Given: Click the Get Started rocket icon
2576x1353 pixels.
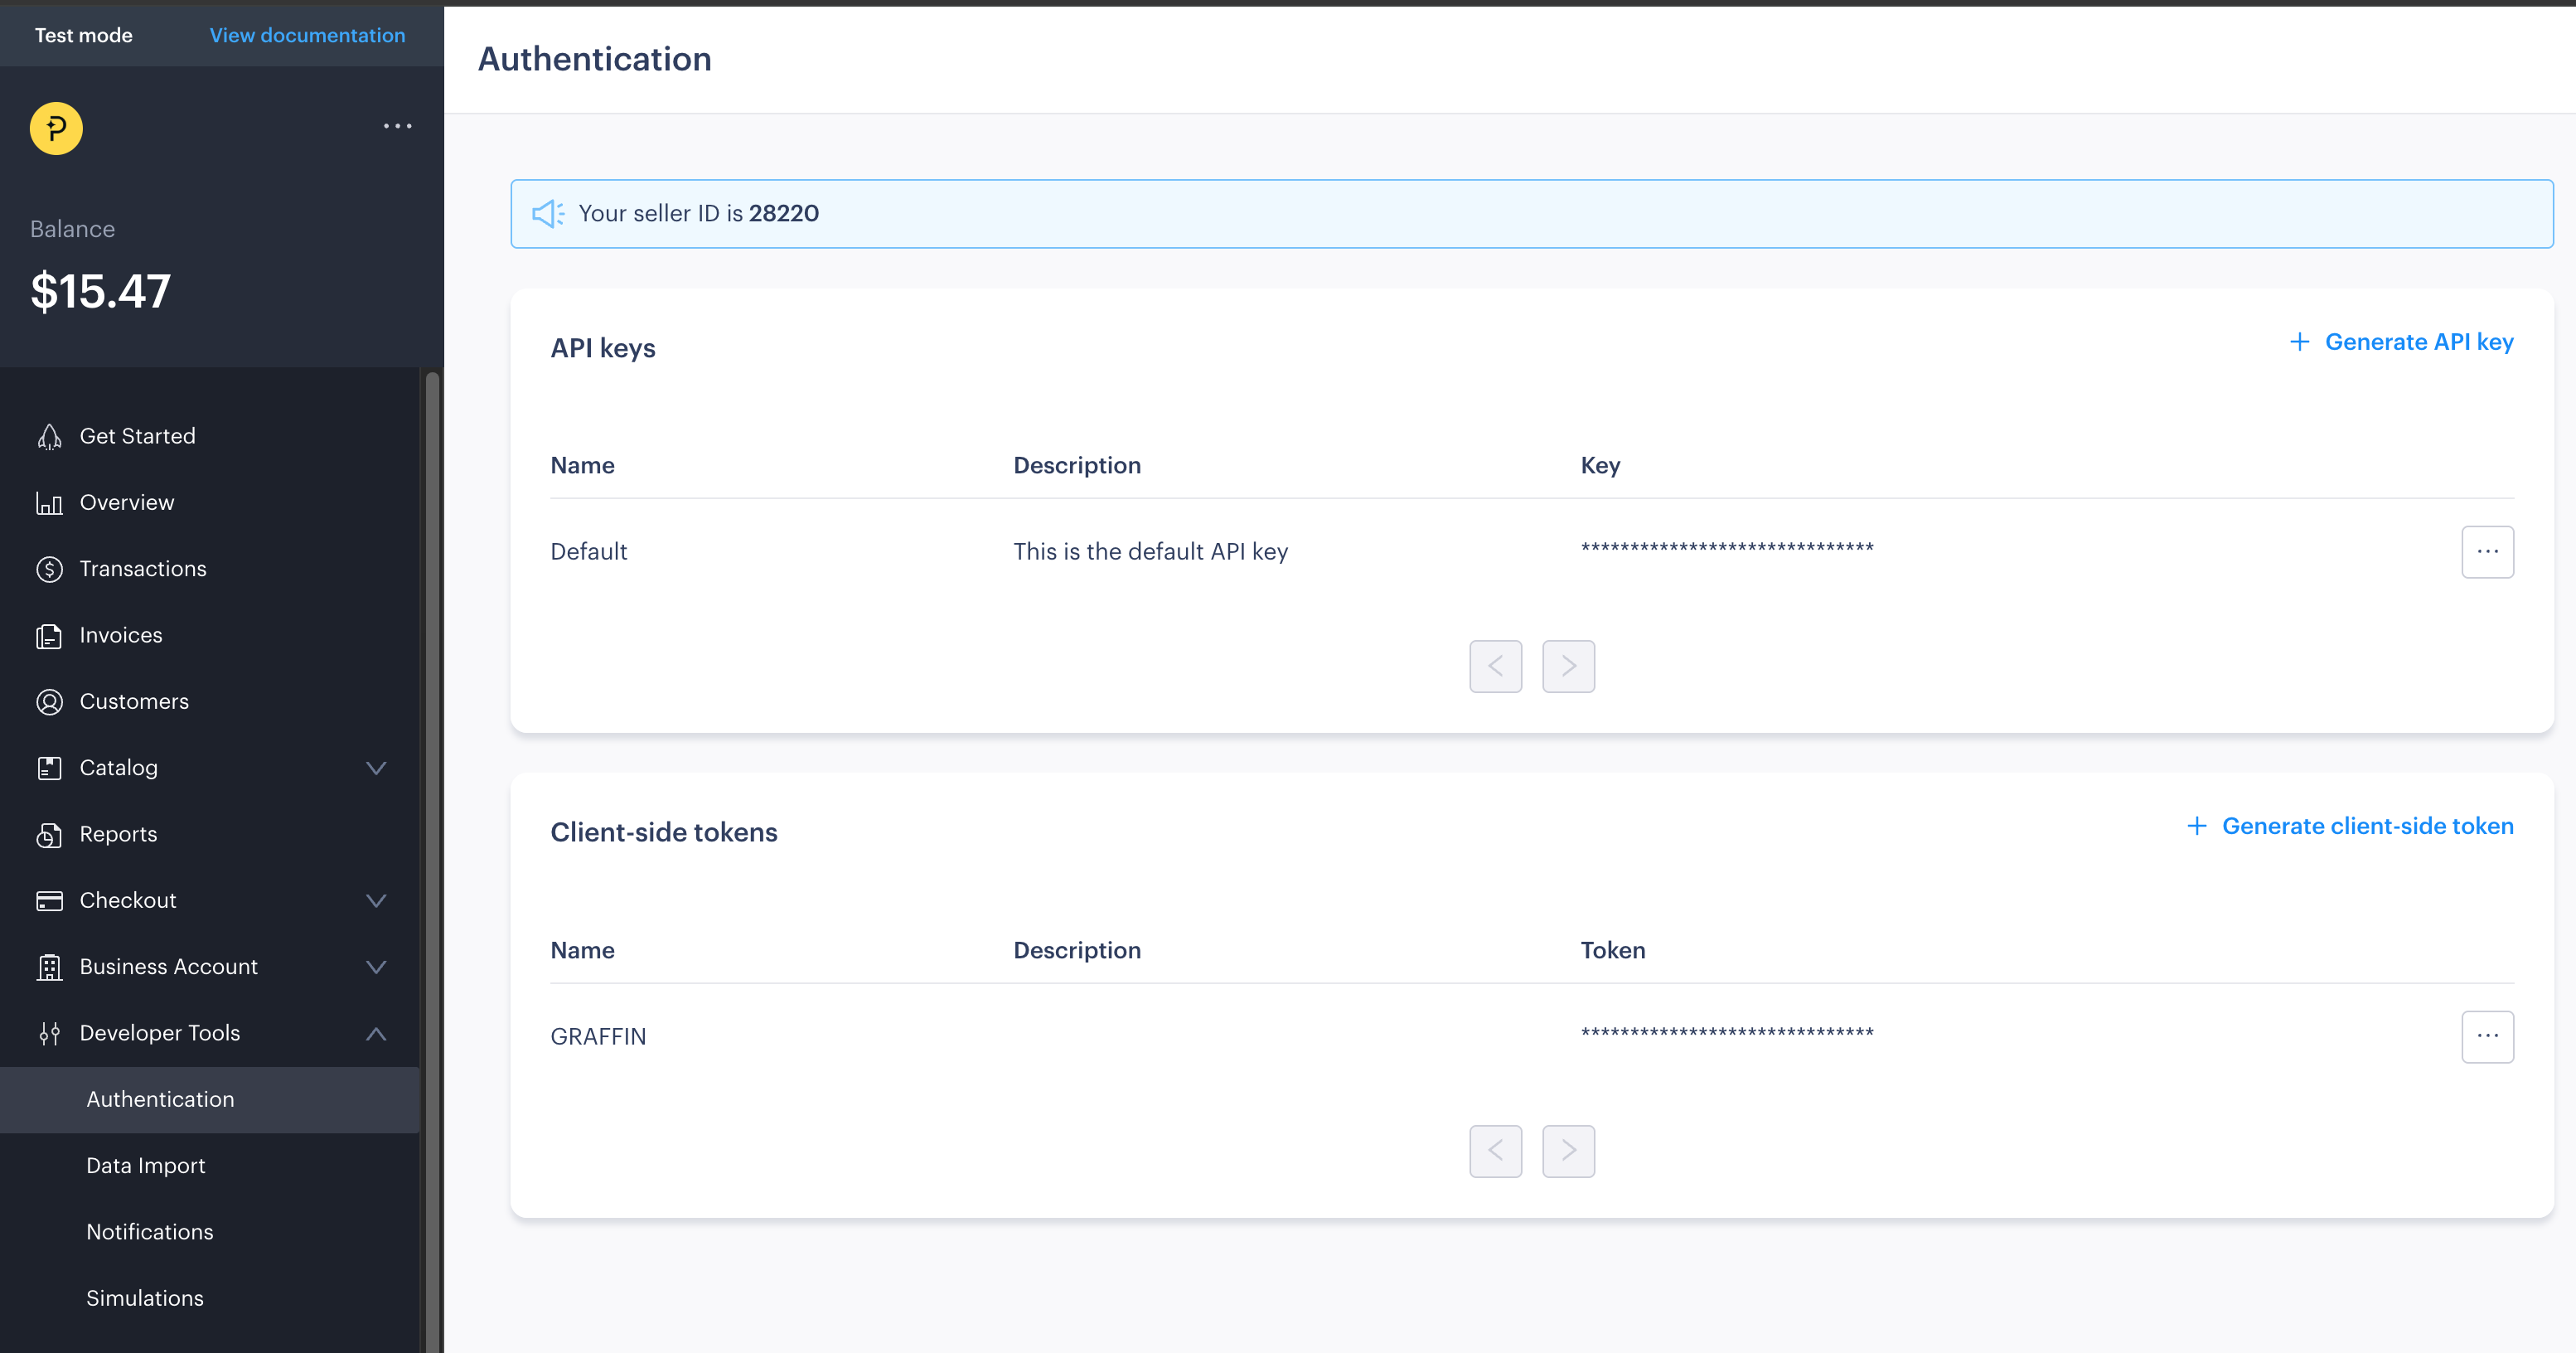Looking at the screenshot, I should [49, 437].
